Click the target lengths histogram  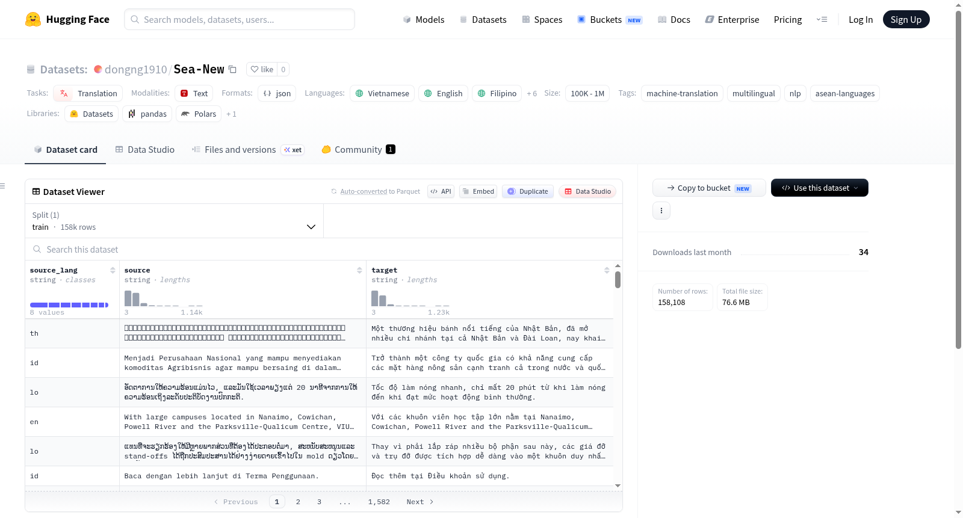pos(410,298)
